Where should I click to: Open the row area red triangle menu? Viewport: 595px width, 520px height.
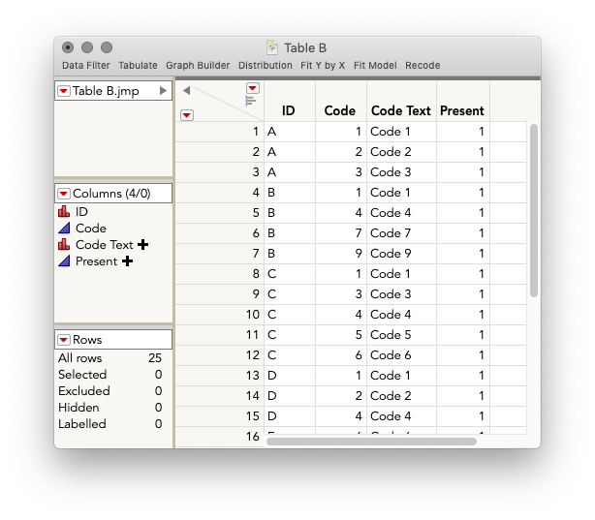pyautogui.click(x=187, y=115)
